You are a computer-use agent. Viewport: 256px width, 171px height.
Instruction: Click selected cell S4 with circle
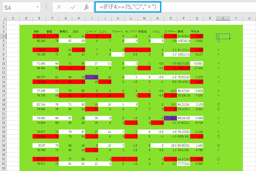pyautogui.click(x=223, y=36)
